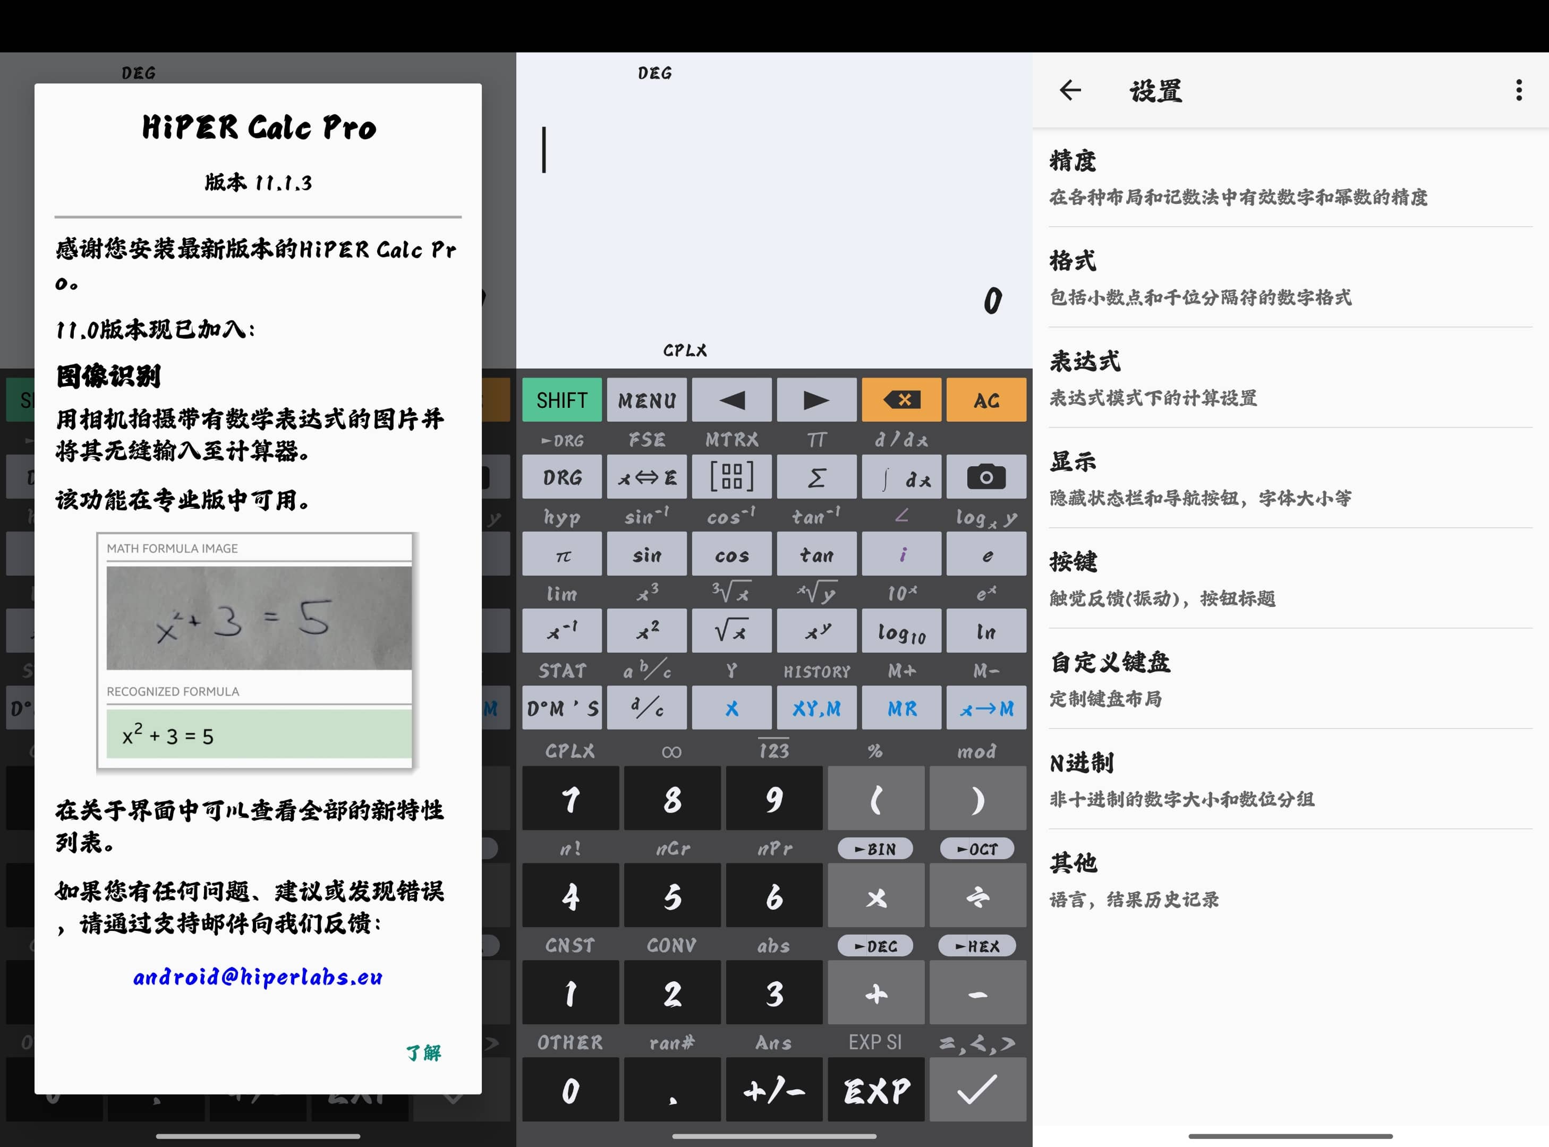Insert imaginary unit i
Screen dimensions: 1549x1147
(x=901, y=554)
